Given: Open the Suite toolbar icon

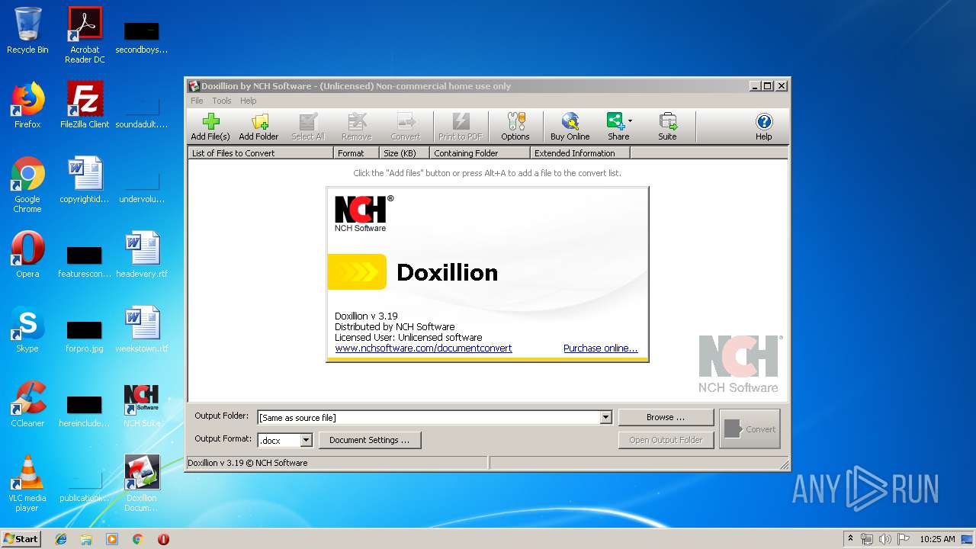Looking at the screenshot, I should tap(667, 127).
